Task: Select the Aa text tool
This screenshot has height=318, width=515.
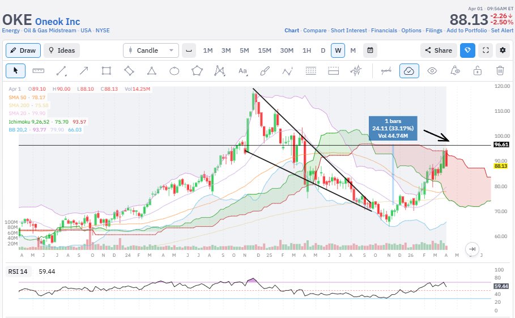Action: (x=242, y=71)
